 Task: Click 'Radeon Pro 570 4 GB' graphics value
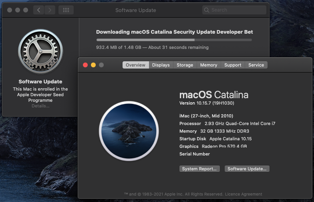tap(224, 146)
